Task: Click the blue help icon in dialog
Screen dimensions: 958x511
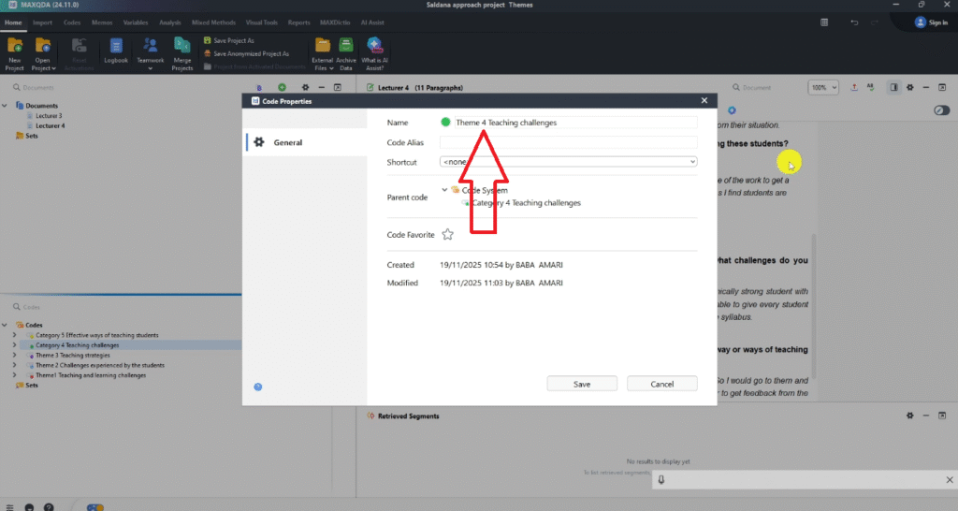Action: point(257,387)
